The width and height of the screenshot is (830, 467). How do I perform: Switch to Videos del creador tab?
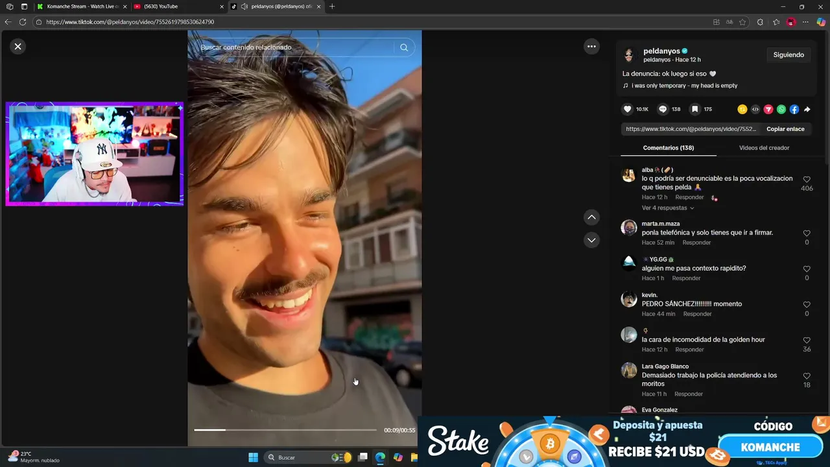[764, 148]
